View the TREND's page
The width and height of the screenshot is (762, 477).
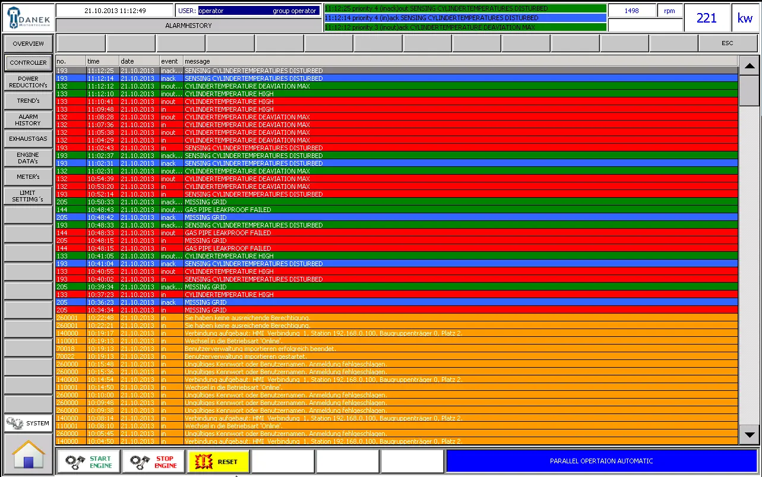pos(27,100)
